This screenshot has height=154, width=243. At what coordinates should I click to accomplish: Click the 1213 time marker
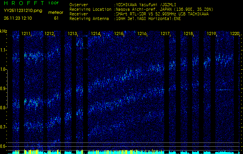(72, 33)
